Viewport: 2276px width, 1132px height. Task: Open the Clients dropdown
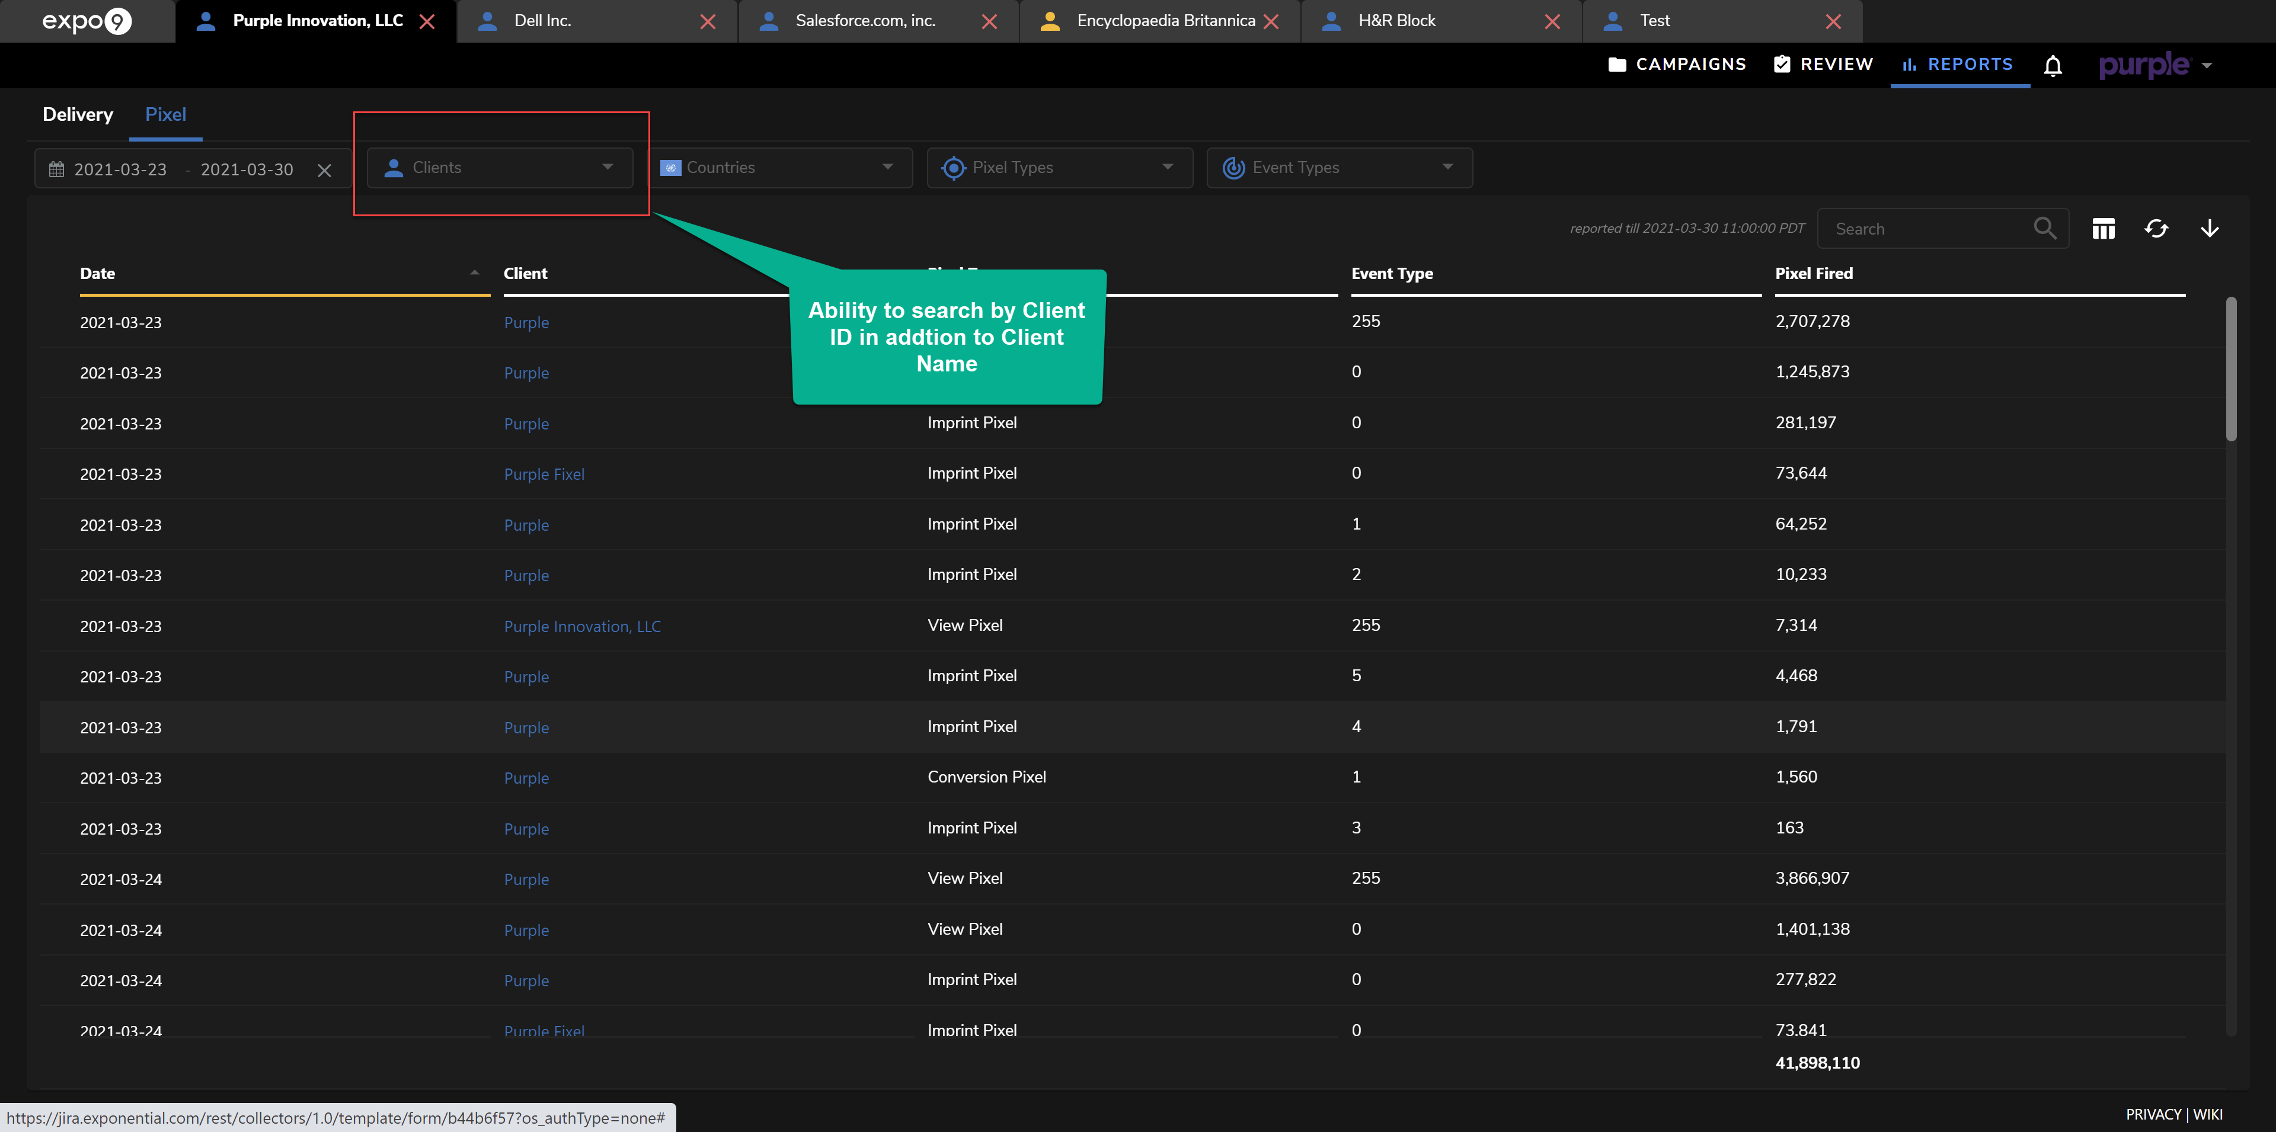tap(500, 168)
